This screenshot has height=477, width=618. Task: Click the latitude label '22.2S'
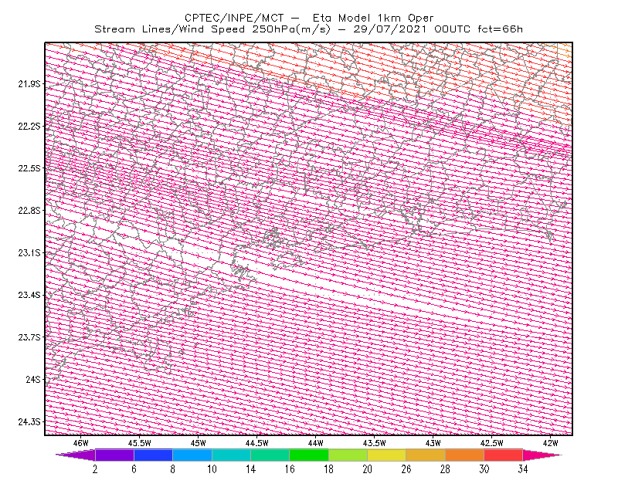point(29,126)
